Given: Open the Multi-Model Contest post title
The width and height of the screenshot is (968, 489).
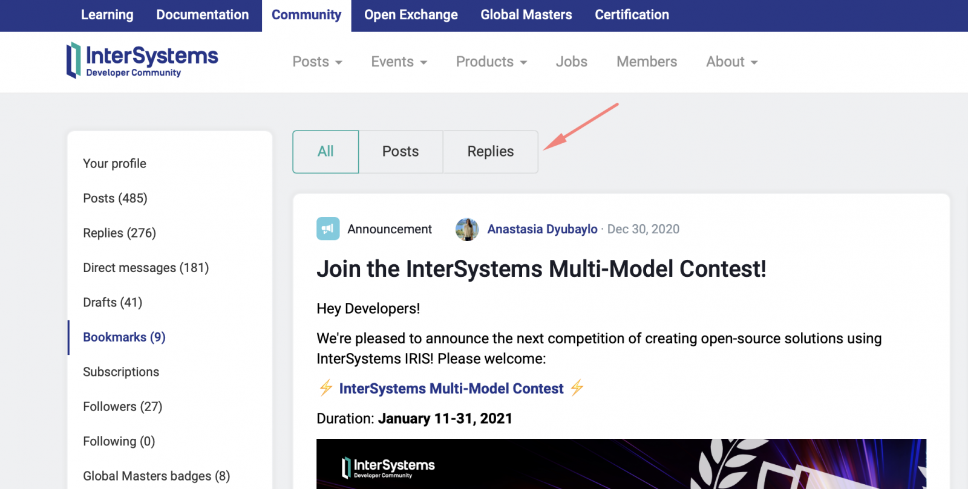Looking at the screenshot, I should (x=541, y=269).
